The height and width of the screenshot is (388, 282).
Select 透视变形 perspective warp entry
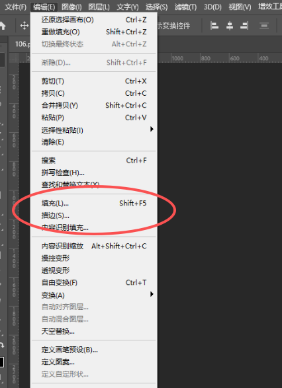94,270
